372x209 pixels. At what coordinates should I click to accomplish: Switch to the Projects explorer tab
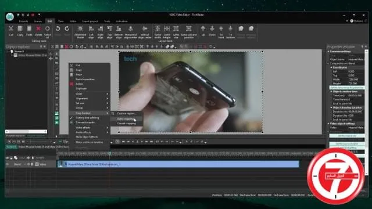pyautogui.click(x=16, y=136)
